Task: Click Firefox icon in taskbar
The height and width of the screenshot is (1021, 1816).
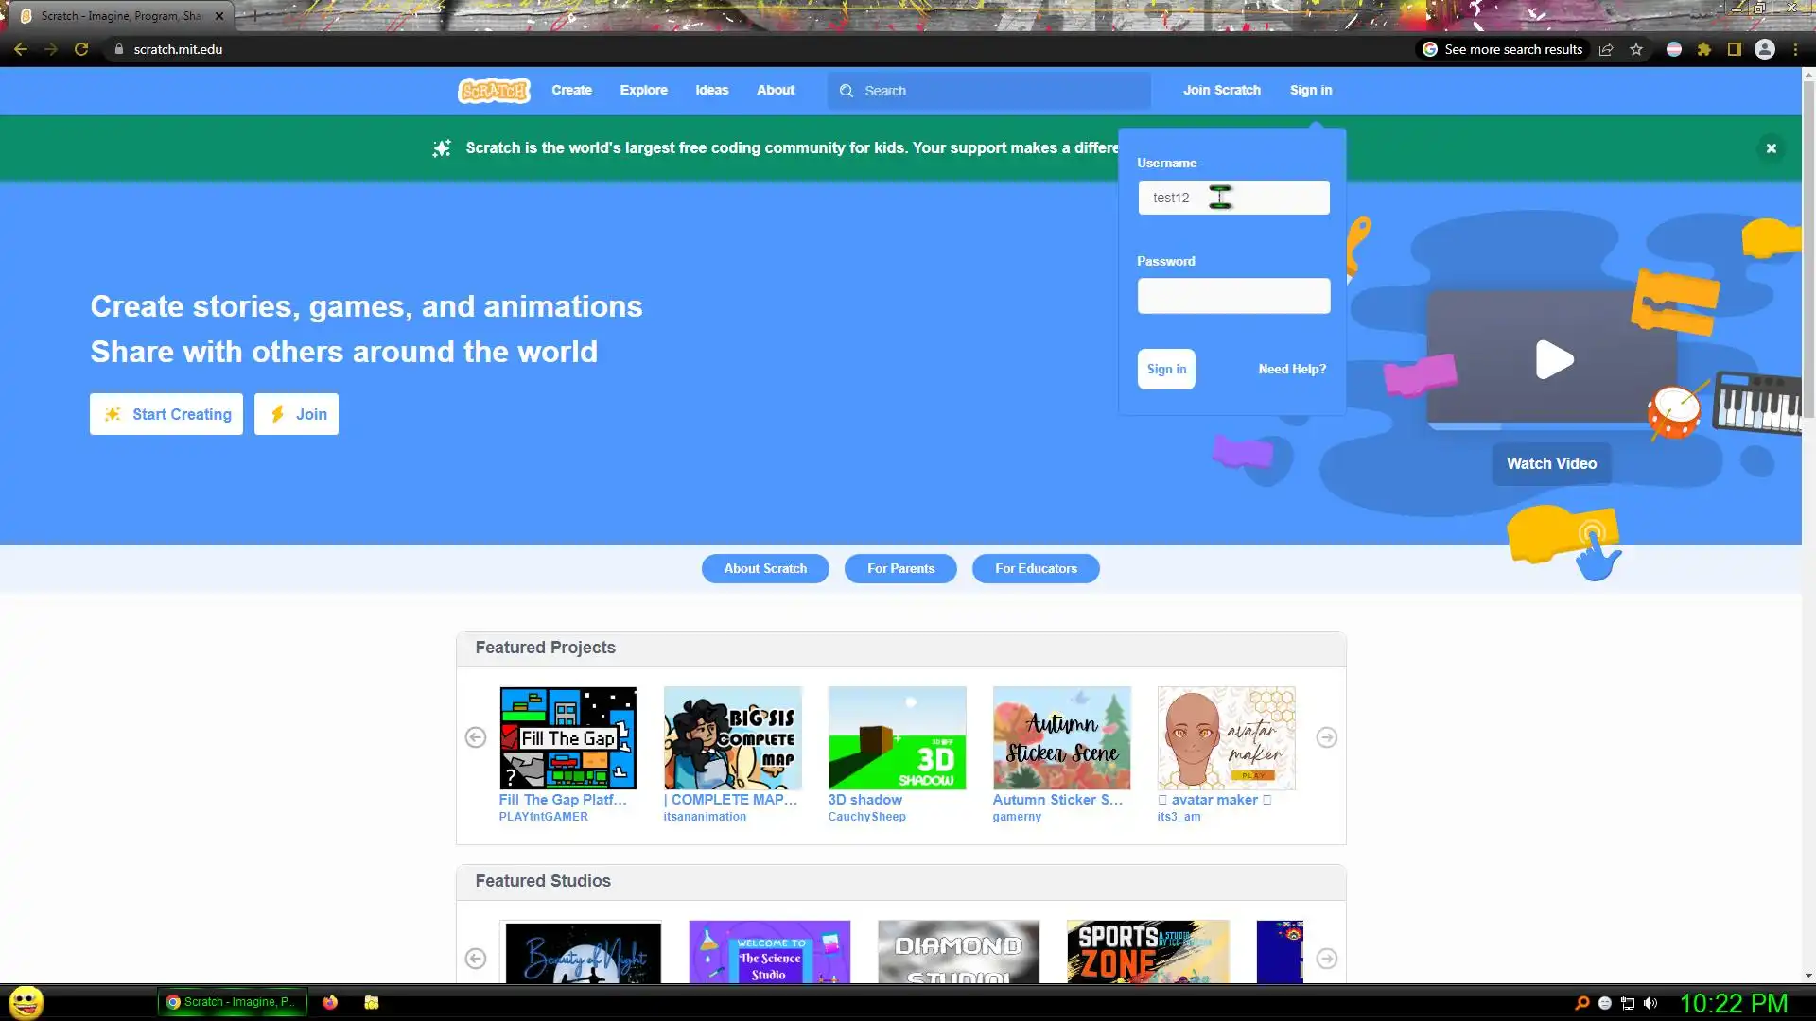Action: point(330,1002)
